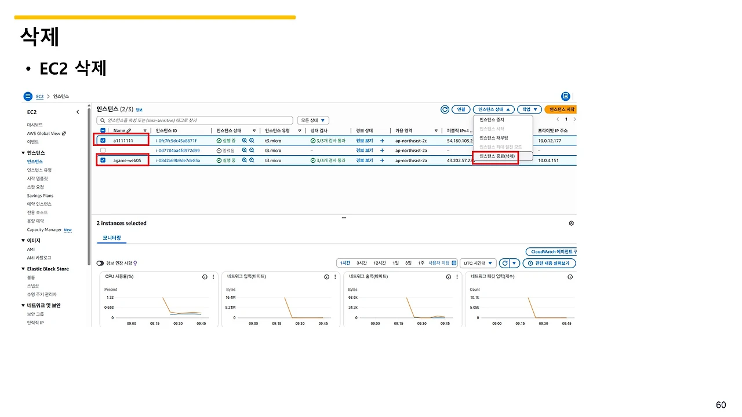742x417 pixels.
Task: Click the 정보 link beside 인스턴스 heading
Action: click(139, 109)
